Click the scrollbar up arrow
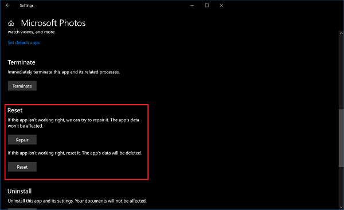The width and height of the screenshot is (344, 210). click(341, 33)
